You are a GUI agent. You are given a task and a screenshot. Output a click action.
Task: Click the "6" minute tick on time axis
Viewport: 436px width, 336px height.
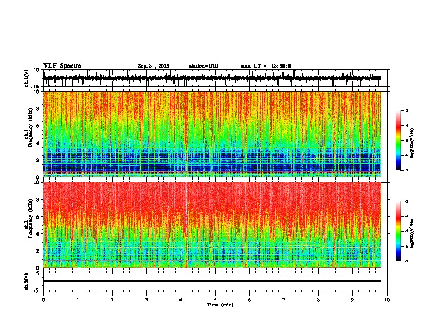[x=250, y=300]
